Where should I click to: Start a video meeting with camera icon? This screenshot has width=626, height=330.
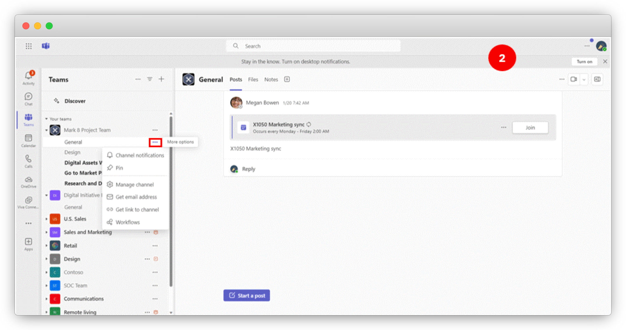pos(574,79)
